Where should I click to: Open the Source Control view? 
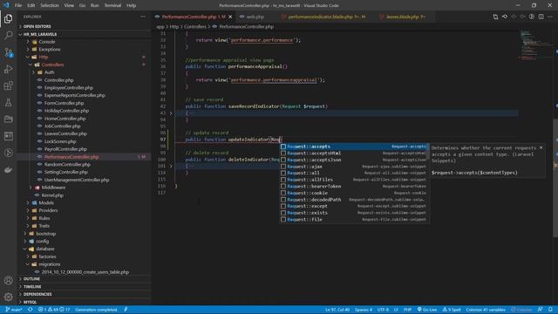[x=8, y=52]
